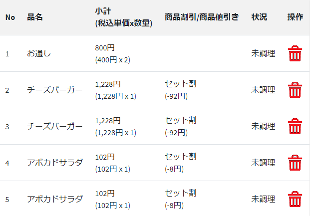
Task: Click the trash icon for row 5 アボカドサラダ
Action: [295, 199]
